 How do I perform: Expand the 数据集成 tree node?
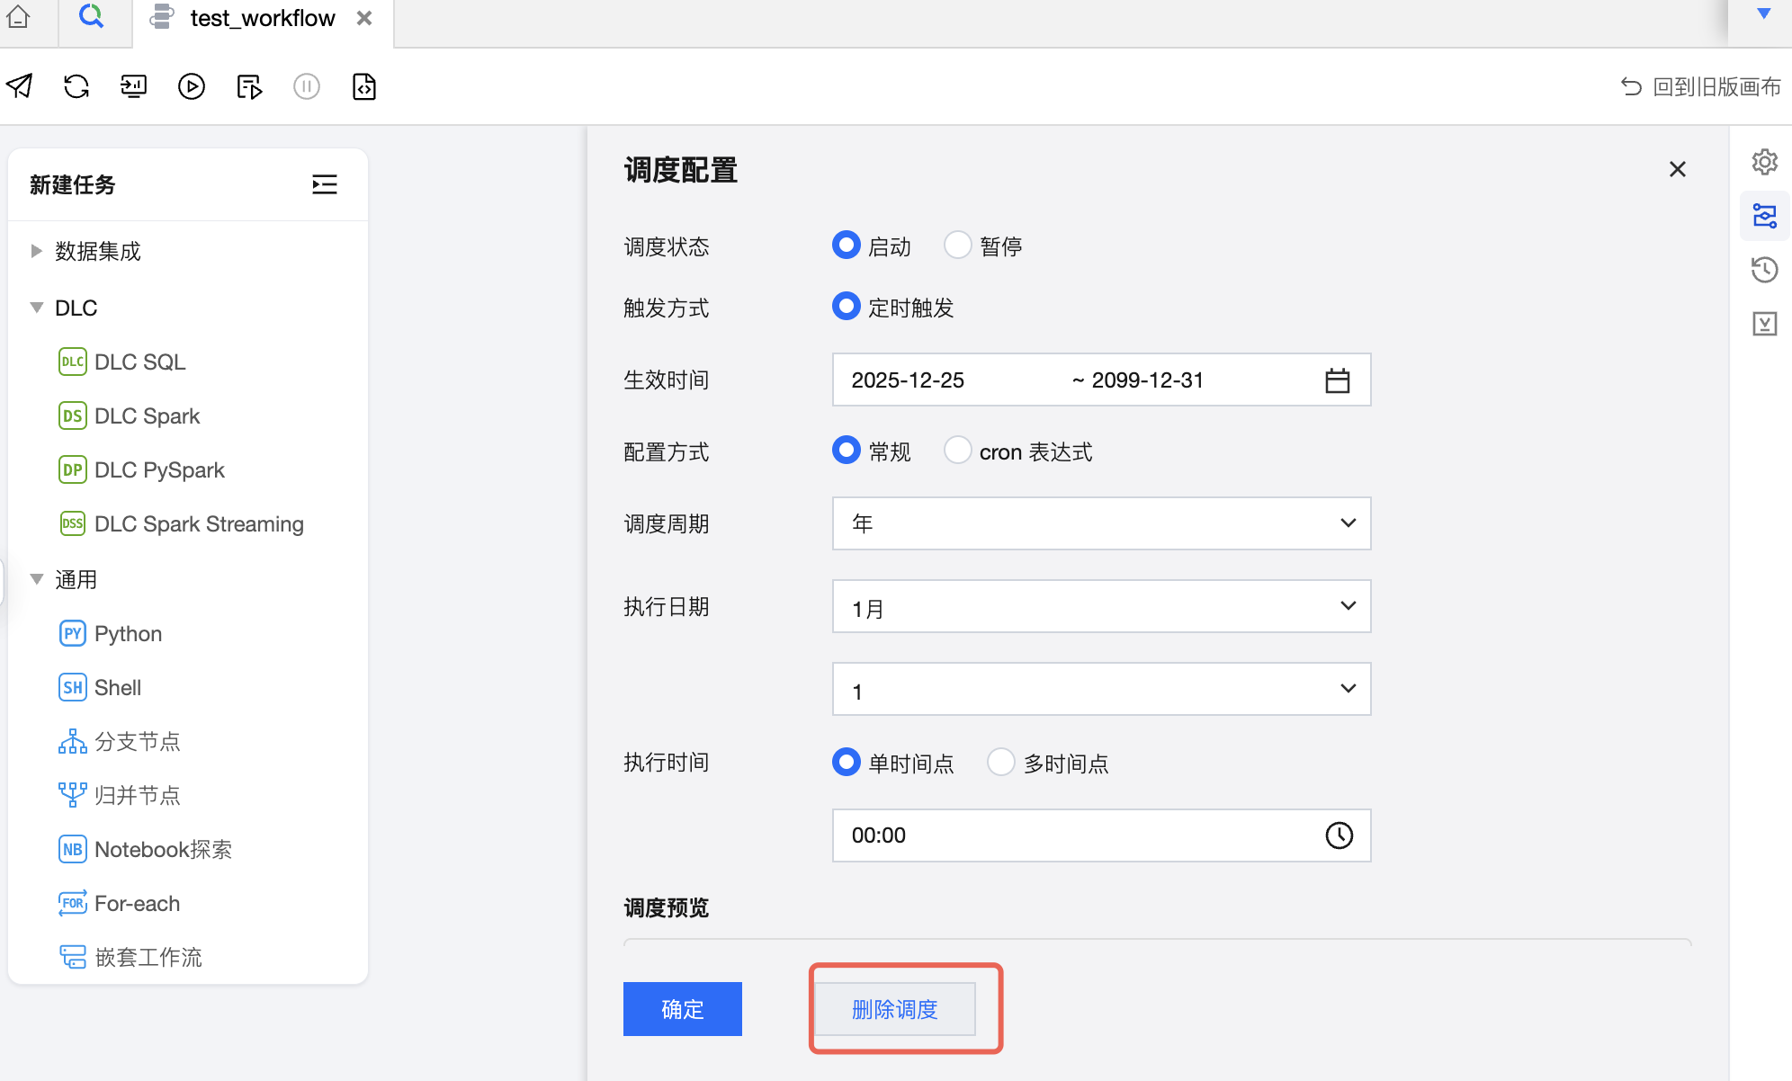37,251
